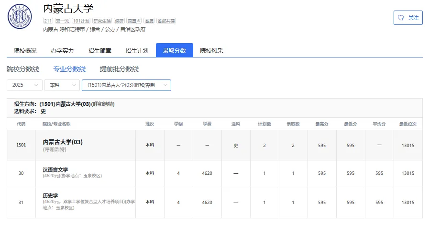Viewport: 429px width, 227px height.
Task: Open the 2025 year dropdown
Action: tap(24, 85)
